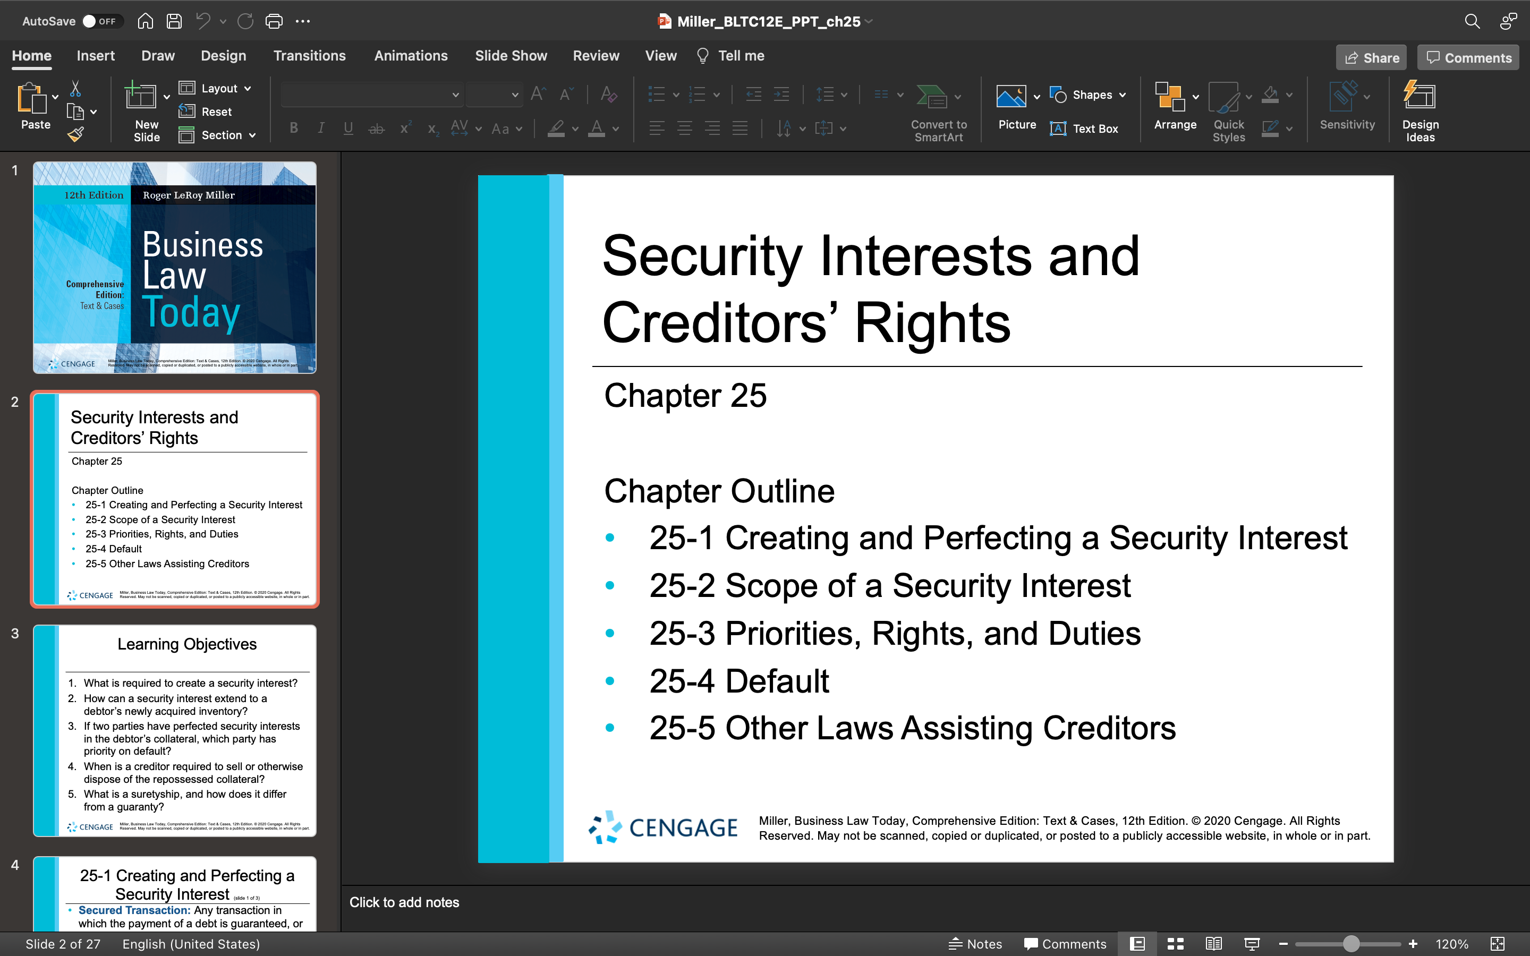Click the Print icon in title bar
The height and width of the screenshot is (956, 1530).
click(x=274, y=21)
